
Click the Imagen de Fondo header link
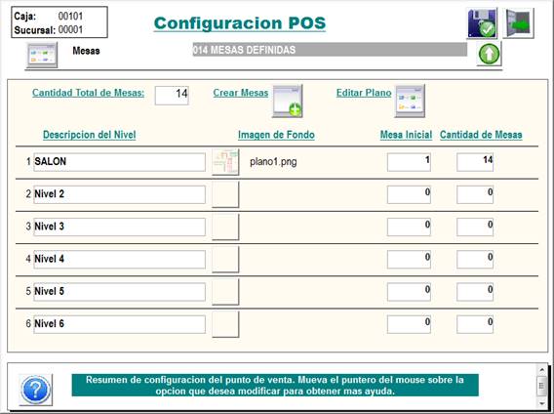pos(276,135)
